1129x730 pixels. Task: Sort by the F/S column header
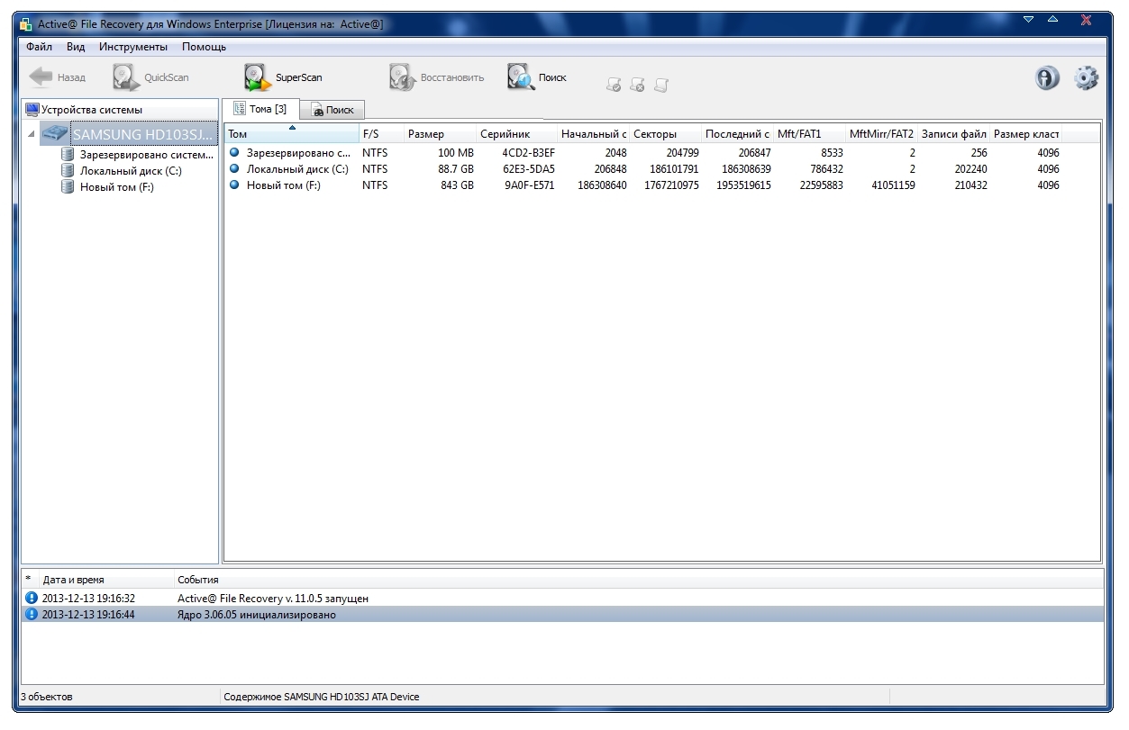point(381,134)
